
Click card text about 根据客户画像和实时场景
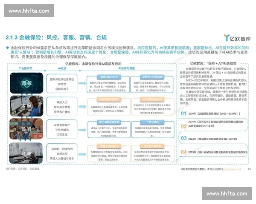pos(152,132)
